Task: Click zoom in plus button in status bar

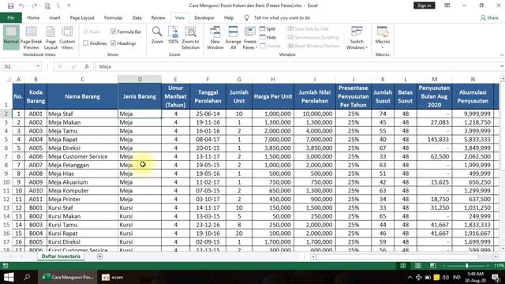Action: point(488,266)
